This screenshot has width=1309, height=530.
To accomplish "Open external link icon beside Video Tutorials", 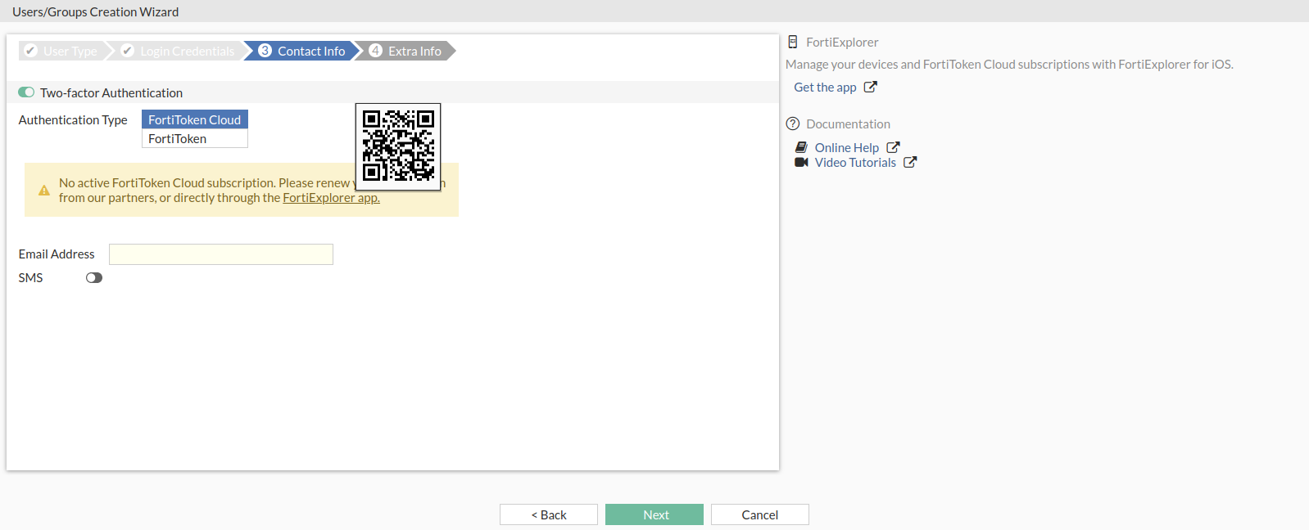I will tap(910, 162).
